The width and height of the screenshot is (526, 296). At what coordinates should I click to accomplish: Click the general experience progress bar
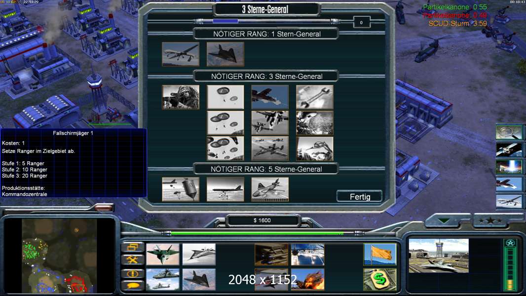[x=266, y=21]
